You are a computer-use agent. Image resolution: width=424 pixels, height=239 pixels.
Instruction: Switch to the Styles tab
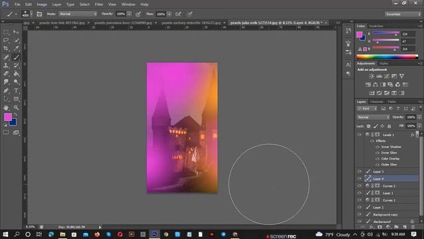click(x=384, y=64)
